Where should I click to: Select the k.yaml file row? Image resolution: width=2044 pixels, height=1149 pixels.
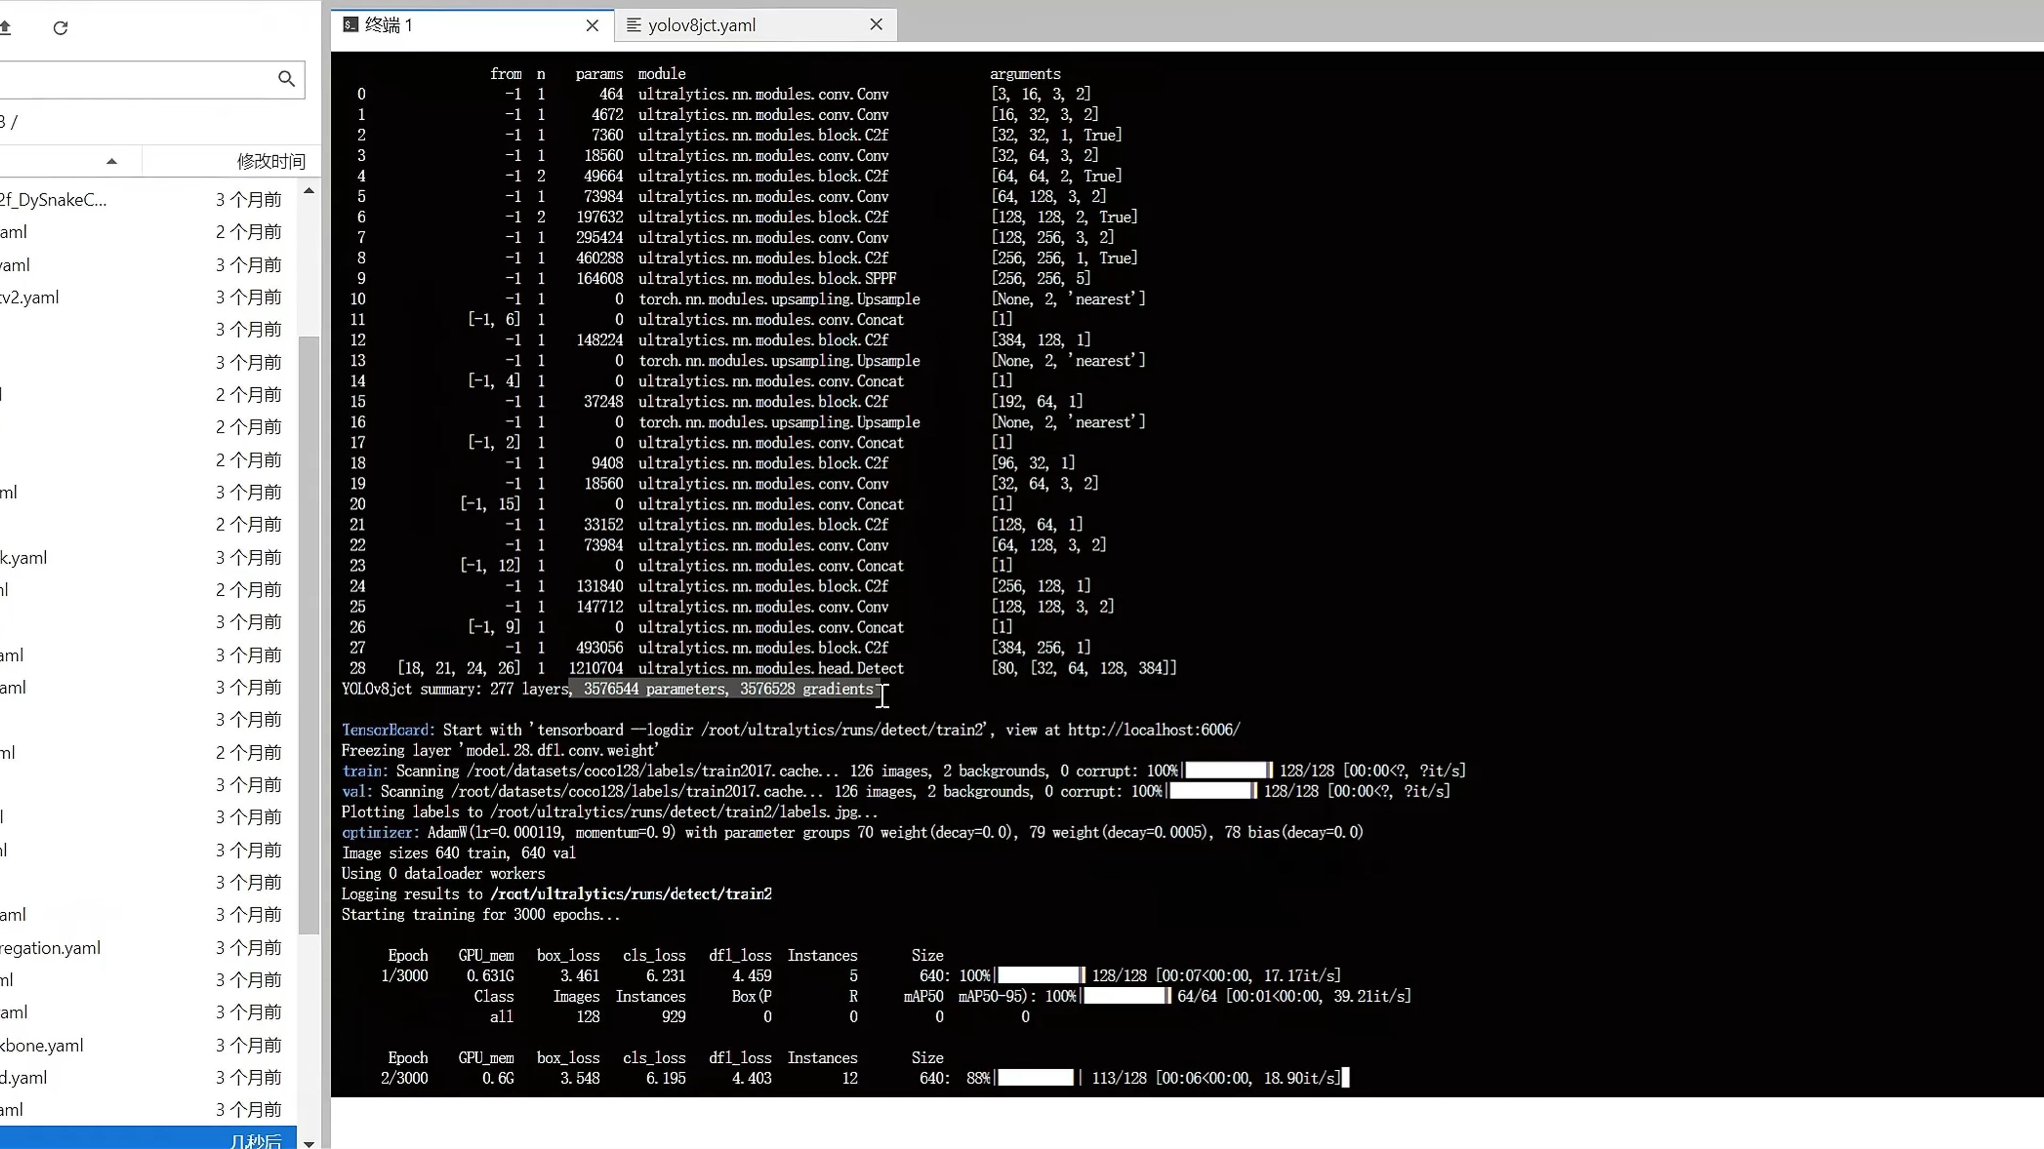[149, 557]
